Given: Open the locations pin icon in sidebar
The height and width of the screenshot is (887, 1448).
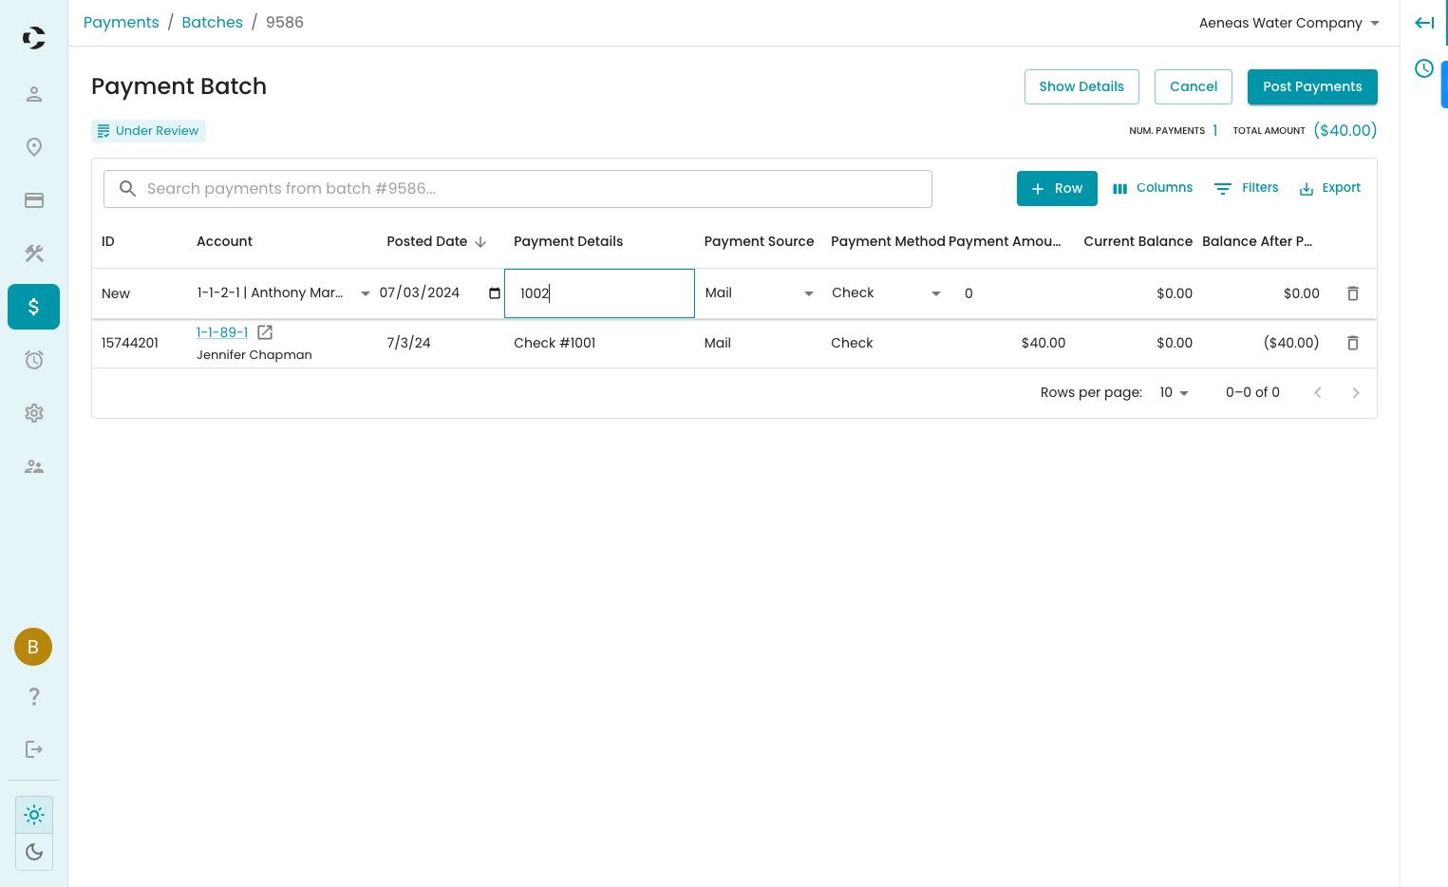Looking at the screenshot, I should pyautogui.click(x=34, y=147).
